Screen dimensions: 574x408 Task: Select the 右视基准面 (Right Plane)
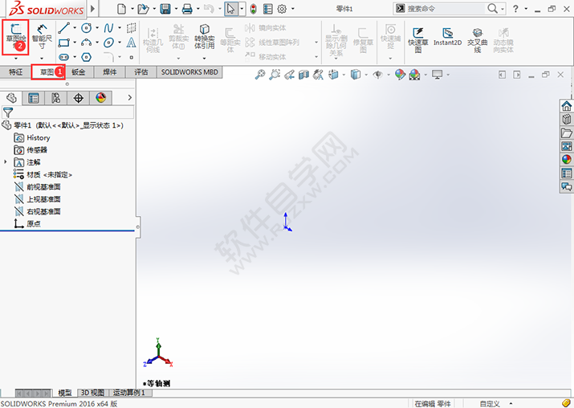pos(38,211)
